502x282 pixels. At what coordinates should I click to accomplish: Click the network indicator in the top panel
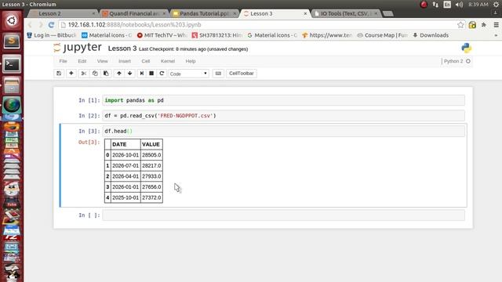click(435, 5)
